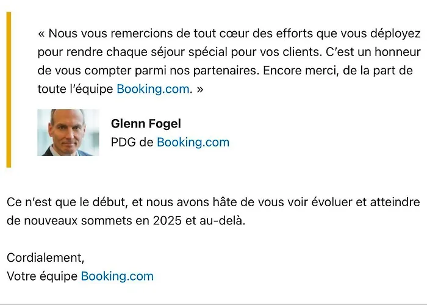Image resolution: width=427 pixels, height=305 pixels.
Task: Click the 'pour rendre chaque séjour spécial' line
Action: pos(229,52)
